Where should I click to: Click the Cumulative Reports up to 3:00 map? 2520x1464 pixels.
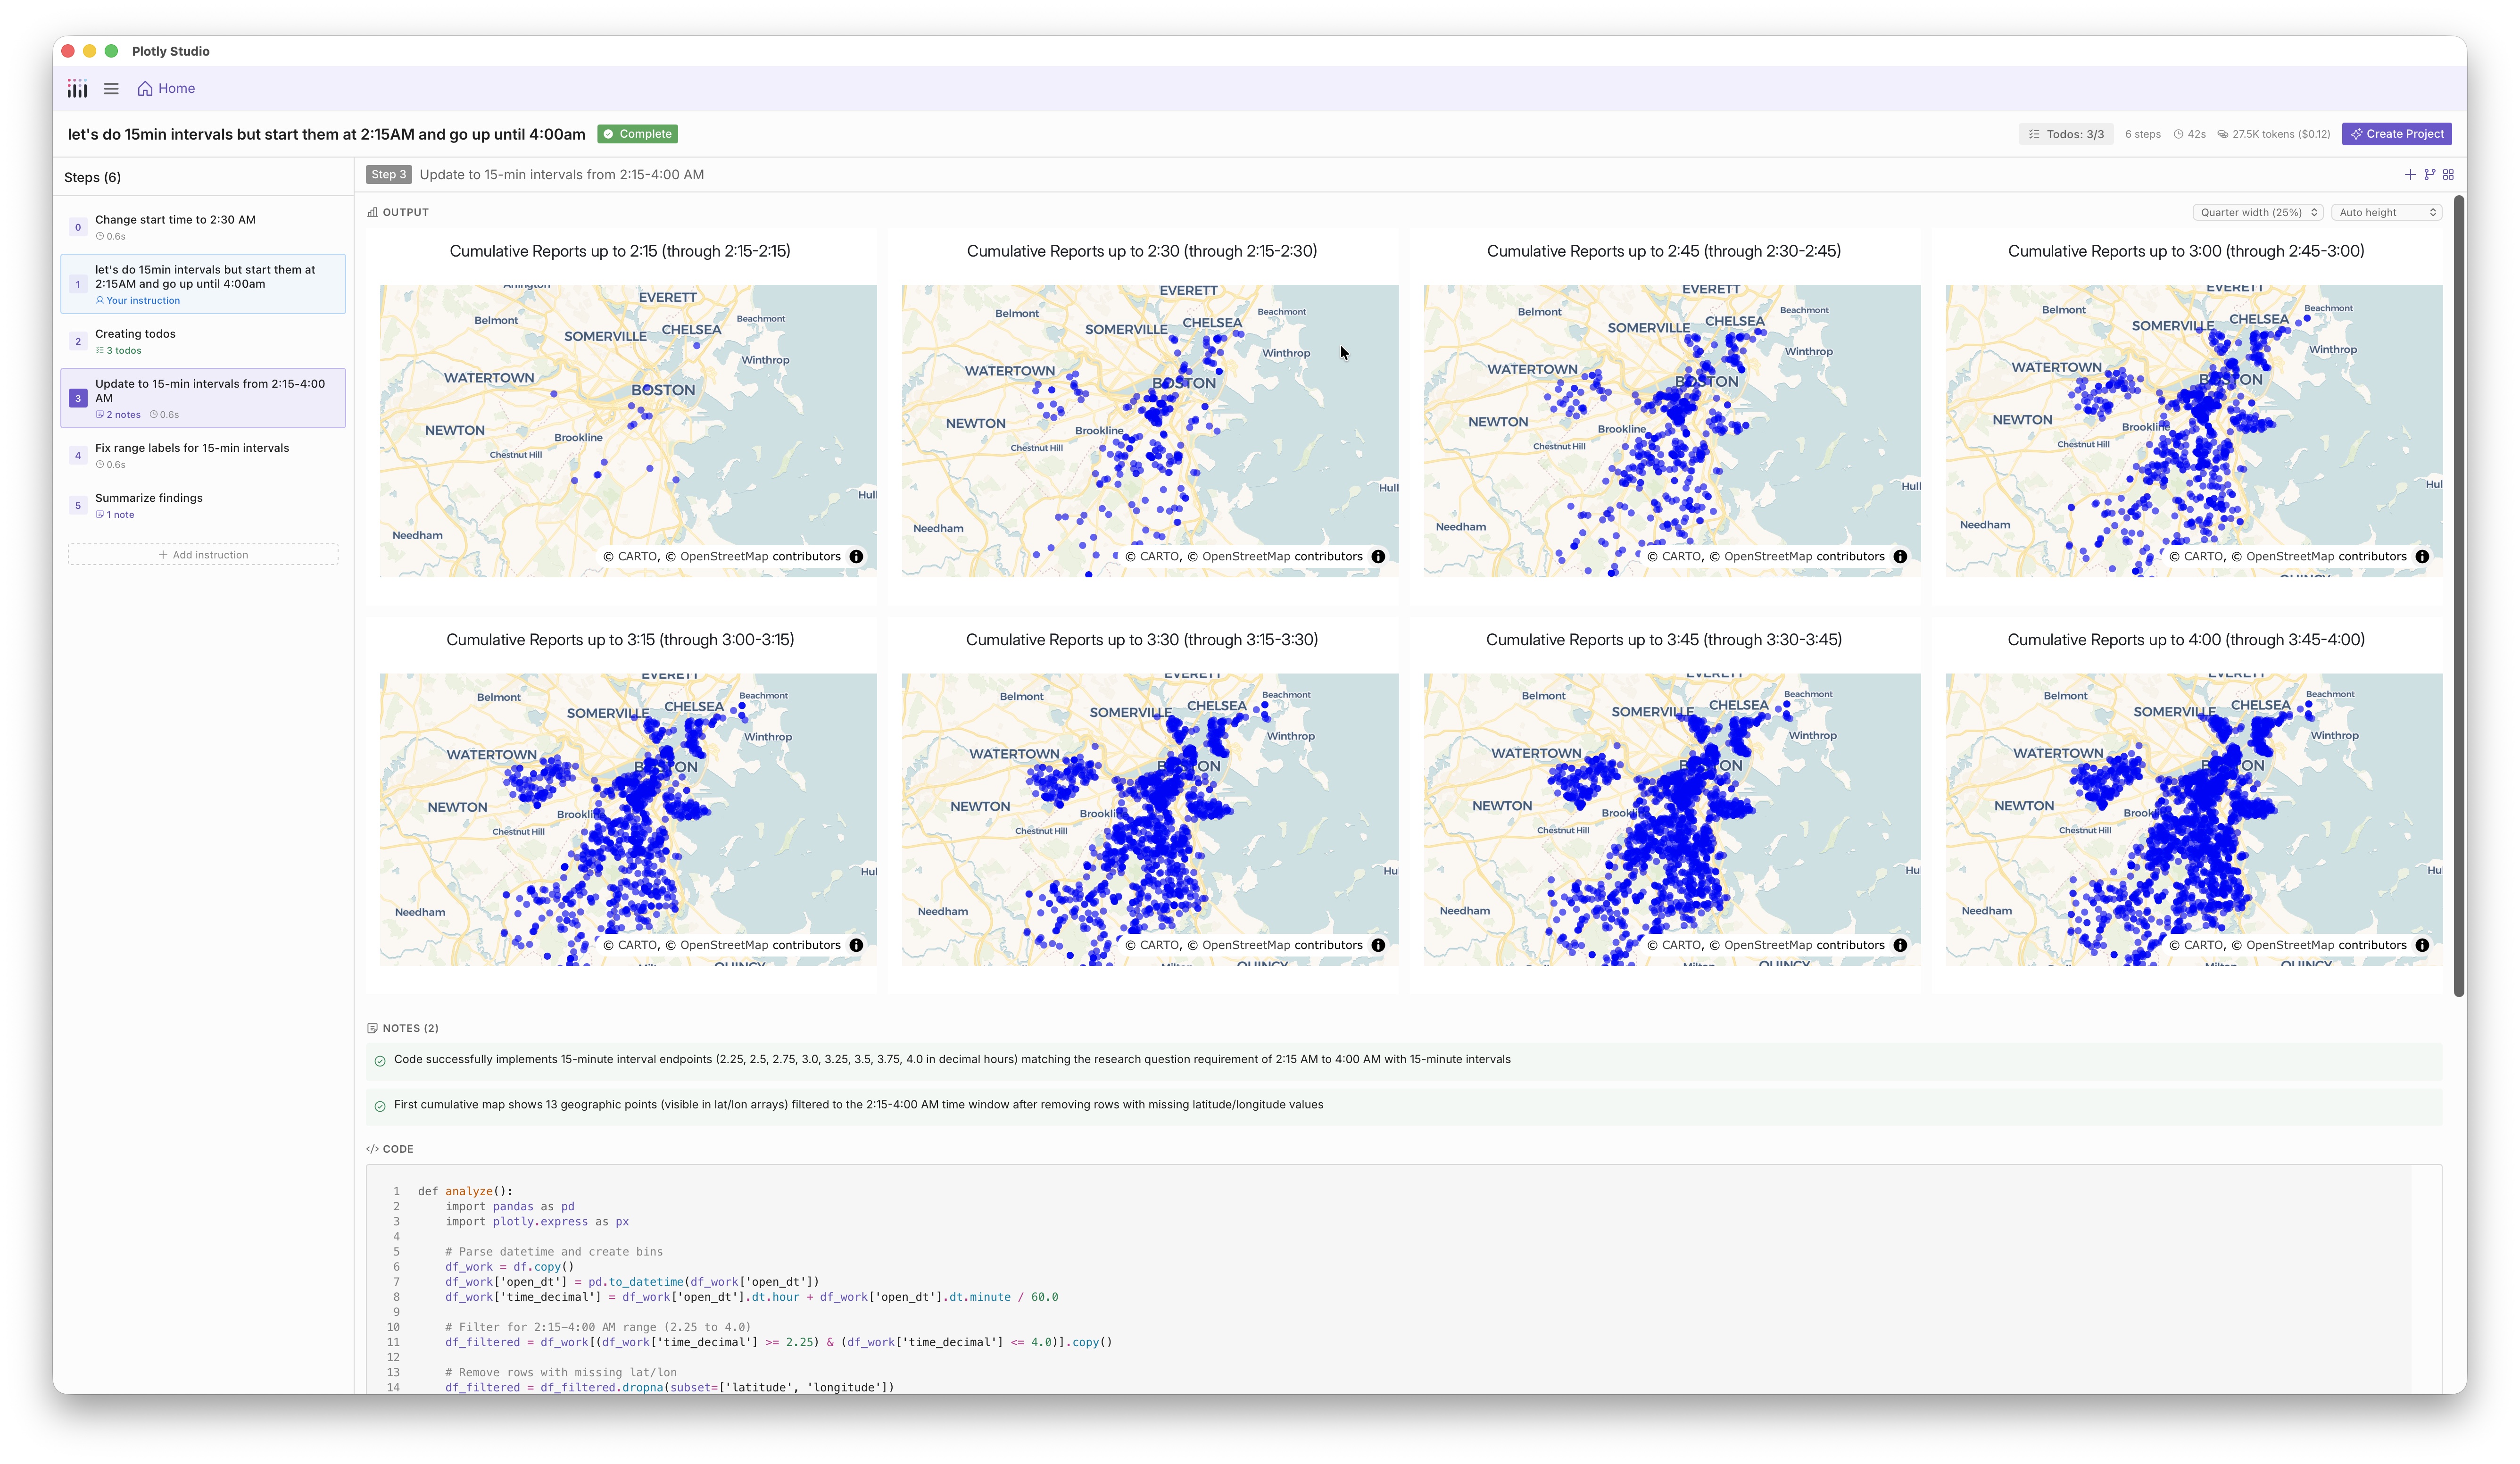click(x=2194, y=431)
